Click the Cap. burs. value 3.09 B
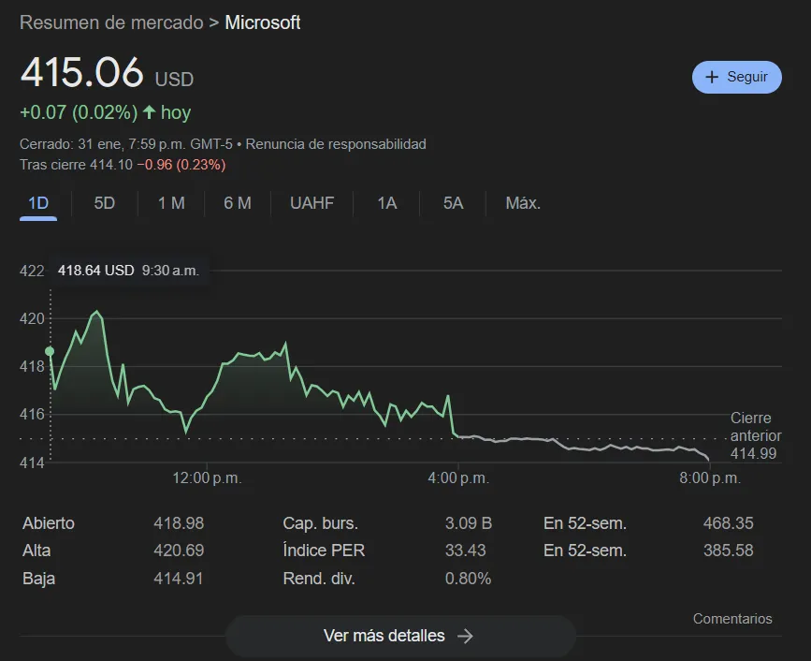Screen dimensions: 811x661 (x=469, y=523)
